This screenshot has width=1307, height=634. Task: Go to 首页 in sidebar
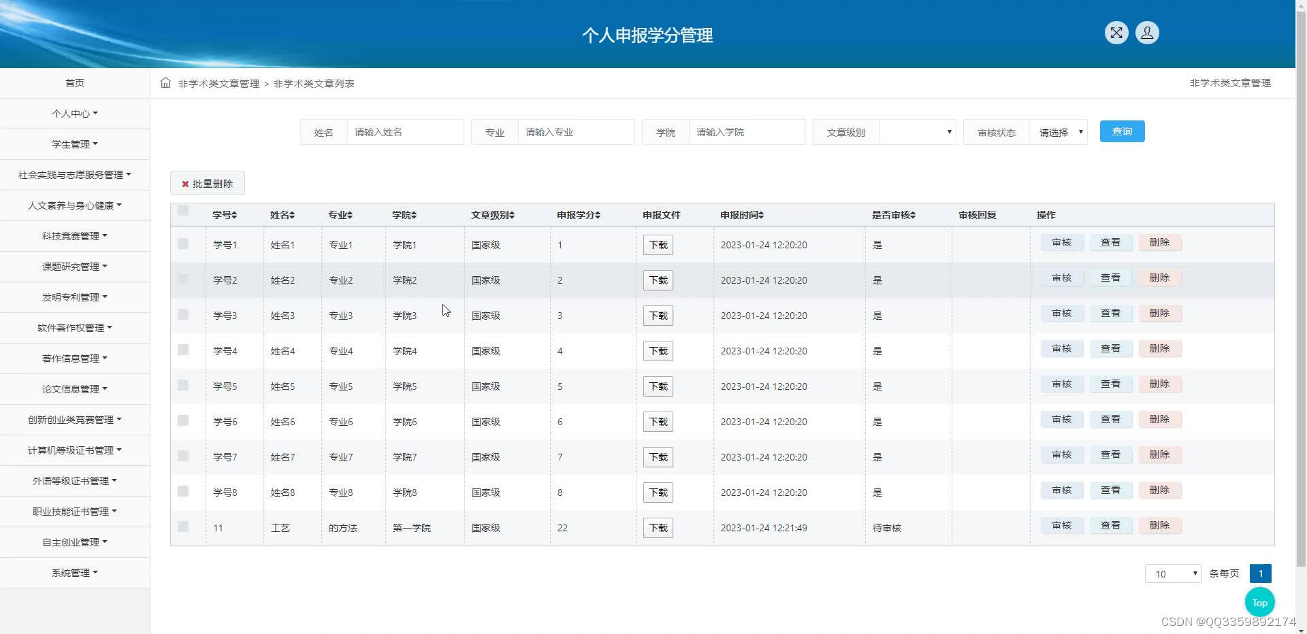point(75,83)
